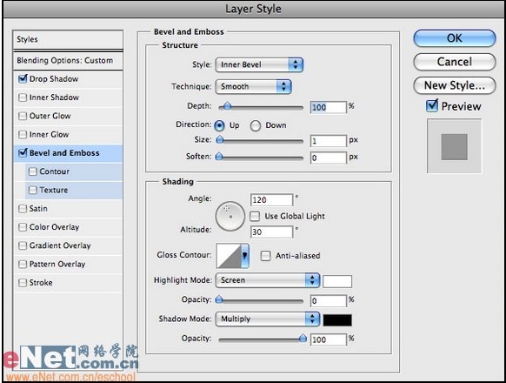Expand the Highlight Mode Screen dropdown
Viewport: 506px width, 383px height.
268,280
